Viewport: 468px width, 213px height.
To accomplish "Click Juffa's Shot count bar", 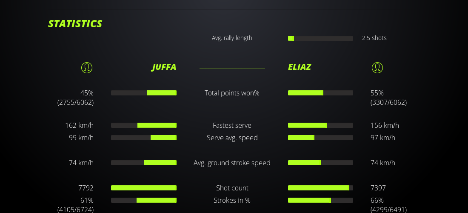I will (x=144, y=188).
